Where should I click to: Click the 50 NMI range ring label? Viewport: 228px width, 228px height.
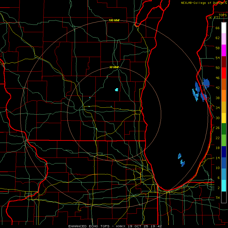pyautogui.click(x=114, y=67)
